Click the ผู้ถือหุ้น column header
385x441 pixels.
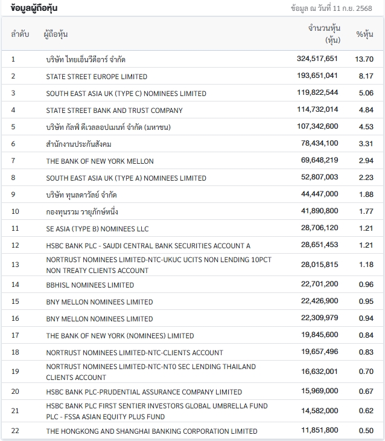click(x=56, y=34)
